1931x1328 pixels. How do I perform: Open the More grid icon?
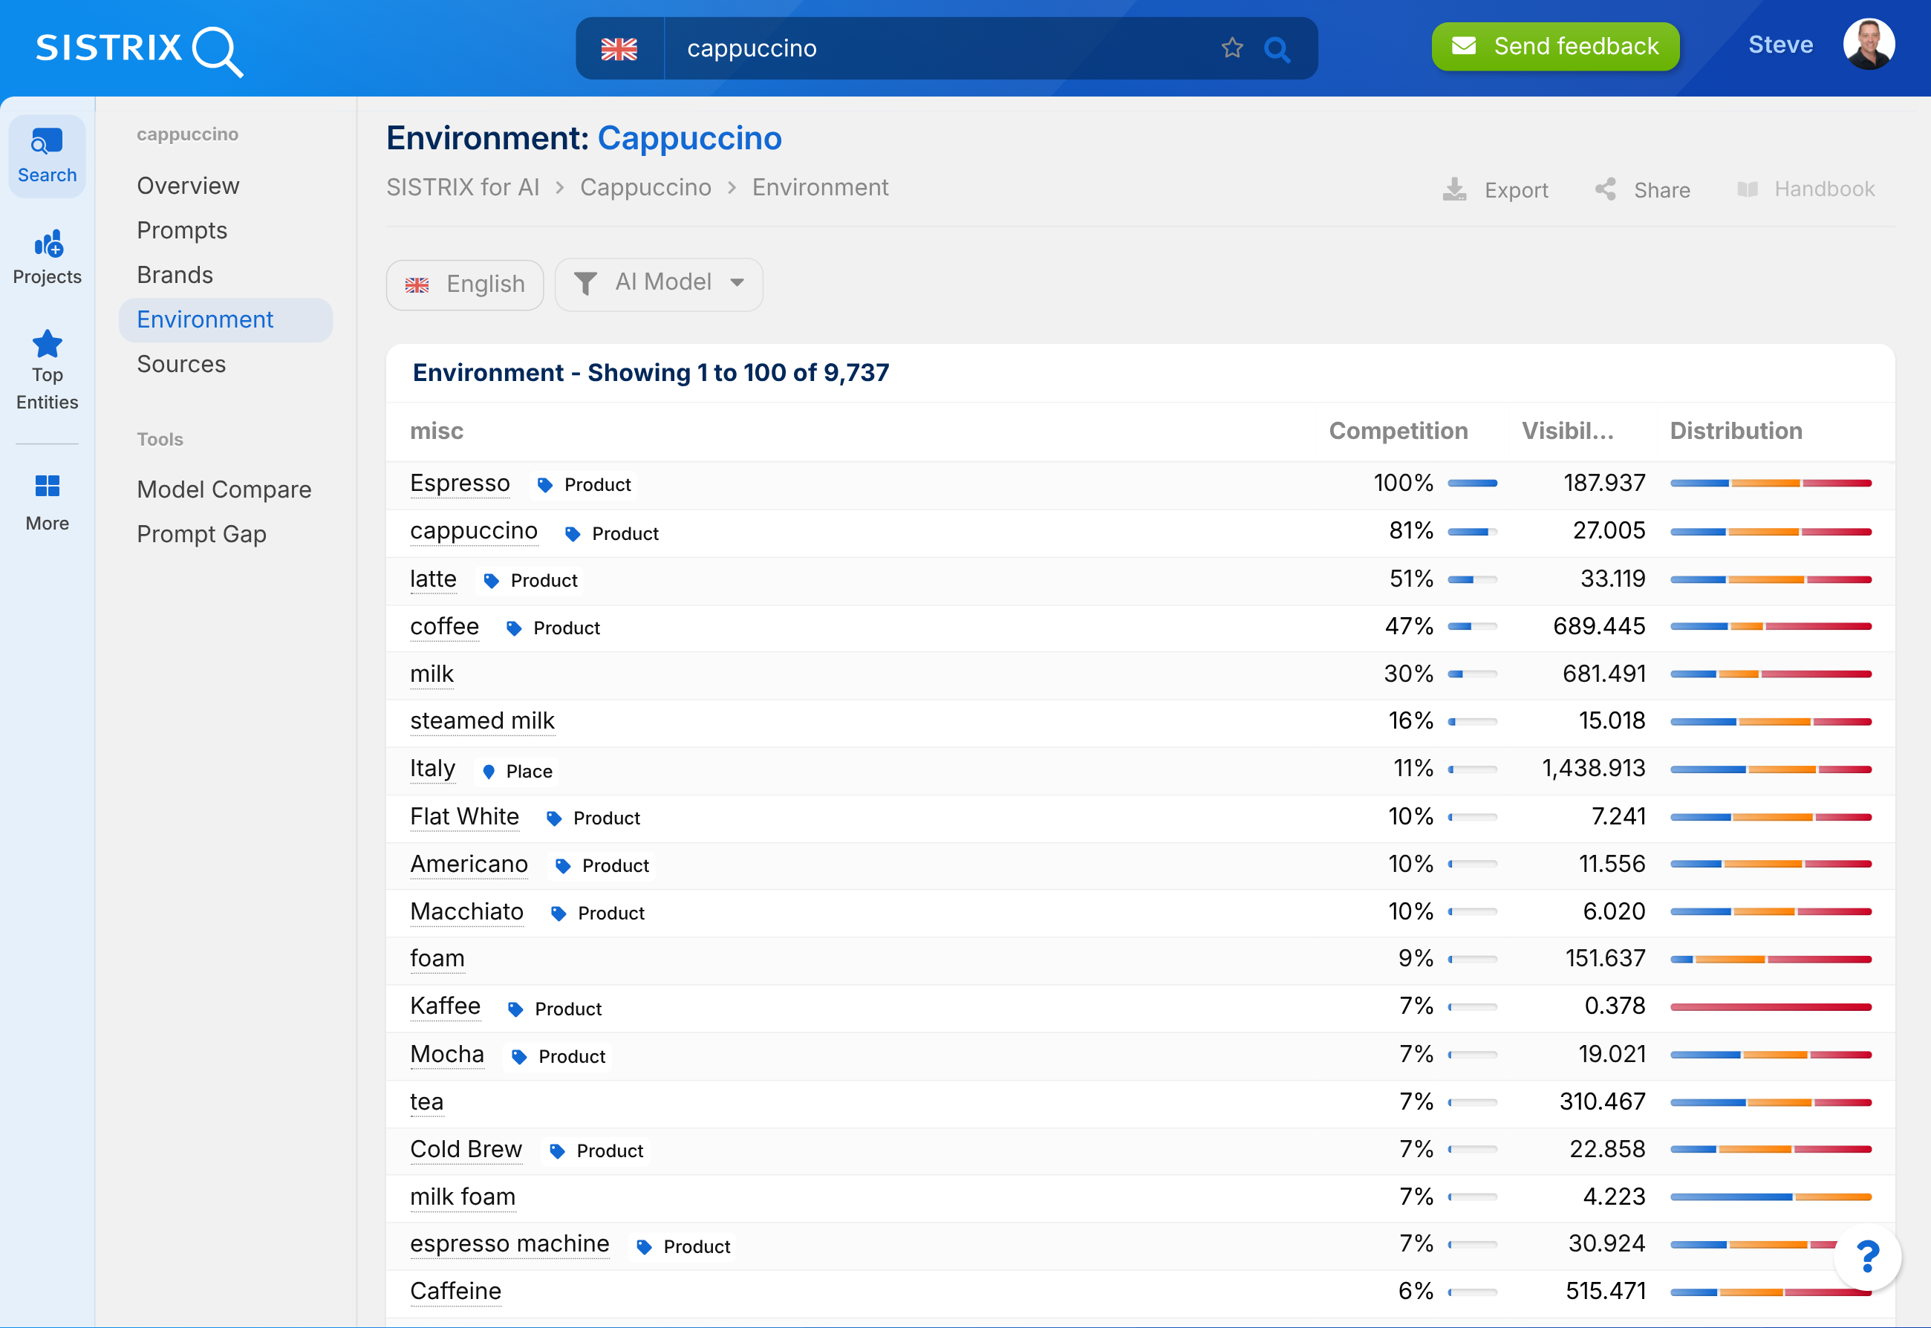(48, 485)
